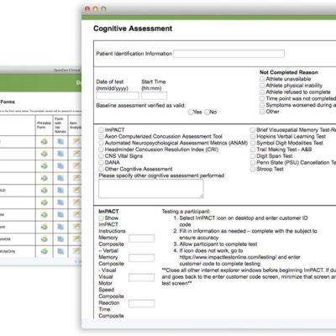Focus Memory Composite Visual score field
Viewport: 336px width, 336px height.
pos(141,258)
